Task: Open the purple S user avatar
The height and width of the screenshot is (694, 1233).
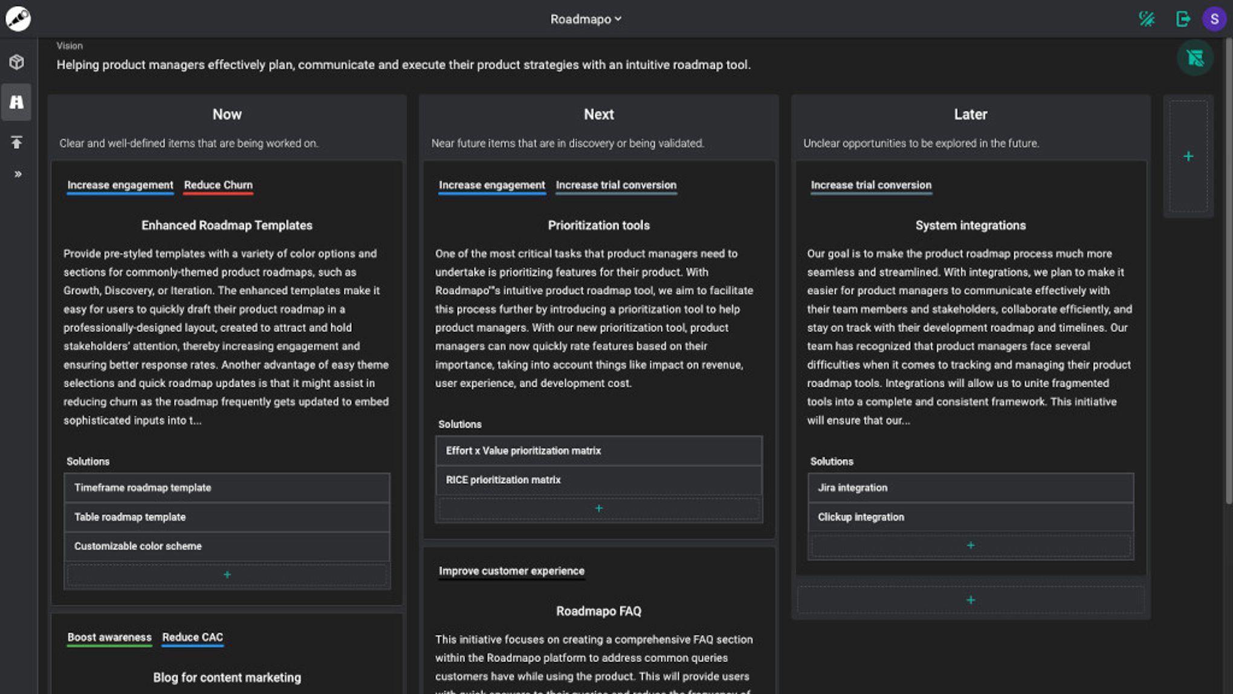Action: point(1214,19)
